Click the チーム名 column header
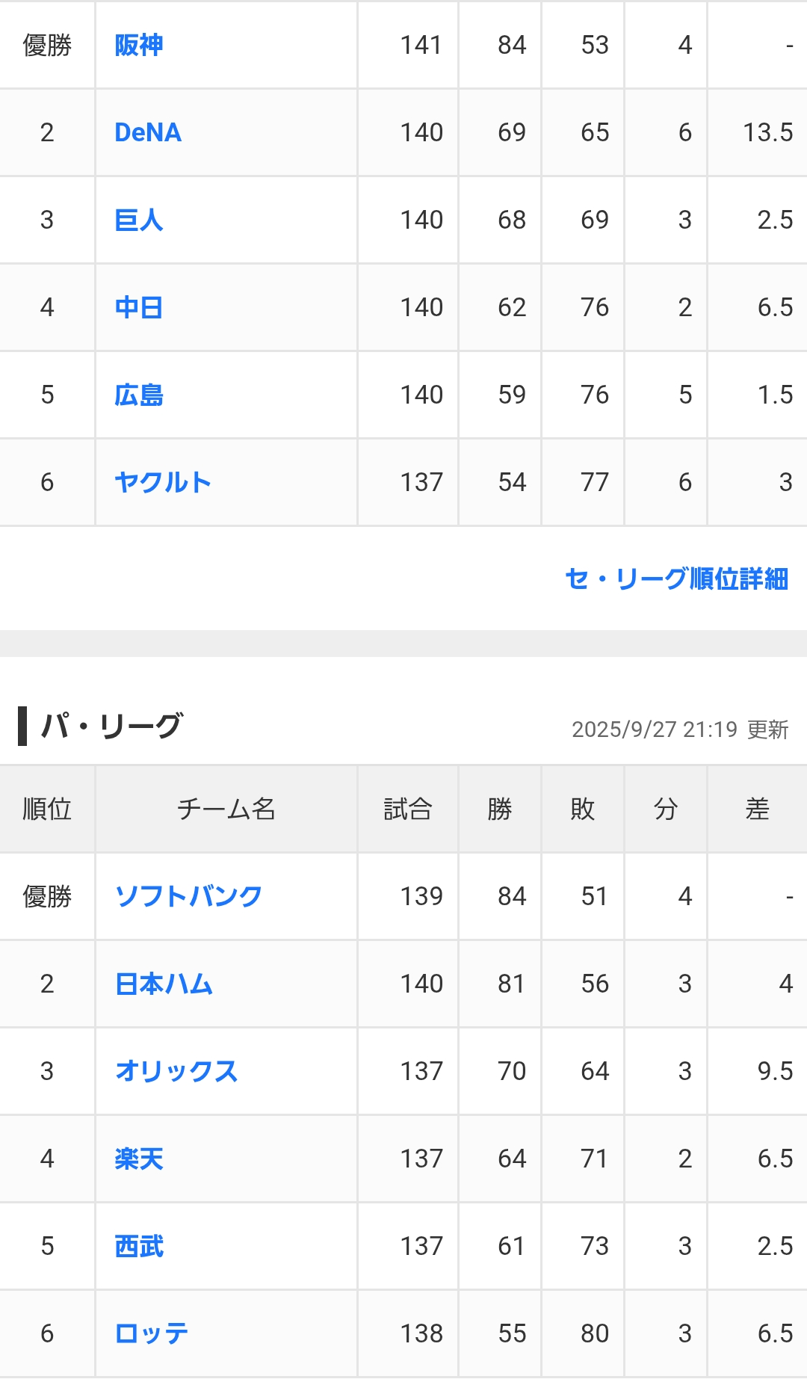Image resolution: width=807 pixels, height=1388 pixels. click(226, 809)
